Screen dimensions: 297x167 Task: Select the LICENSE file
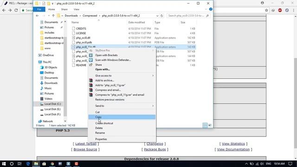point(81,33)
